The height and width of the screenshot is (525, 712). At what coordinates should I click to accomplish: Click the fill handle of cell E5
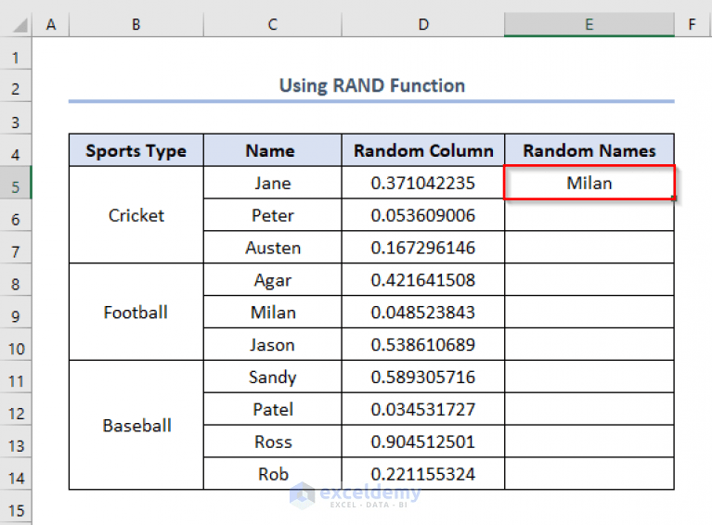click(x=674, y=198)
